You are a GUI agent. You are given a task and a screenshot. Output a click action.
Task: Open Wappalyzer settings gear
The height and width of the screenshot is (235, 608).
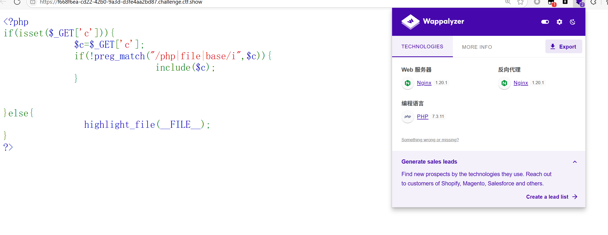coord(559,22)
